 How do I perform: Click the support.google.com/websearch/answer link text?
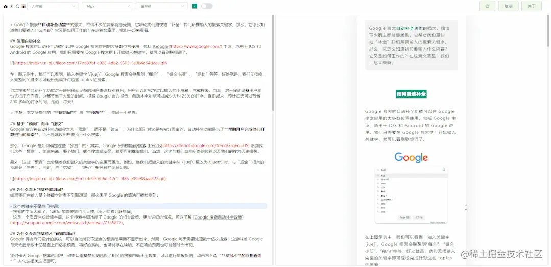tap(68, 223)
